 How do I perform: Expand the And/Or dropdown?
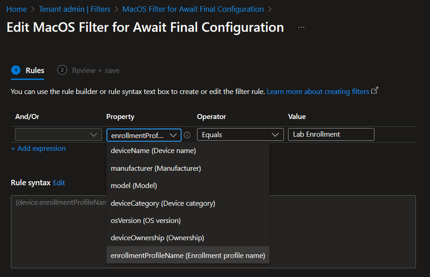[x=58, y=134]
